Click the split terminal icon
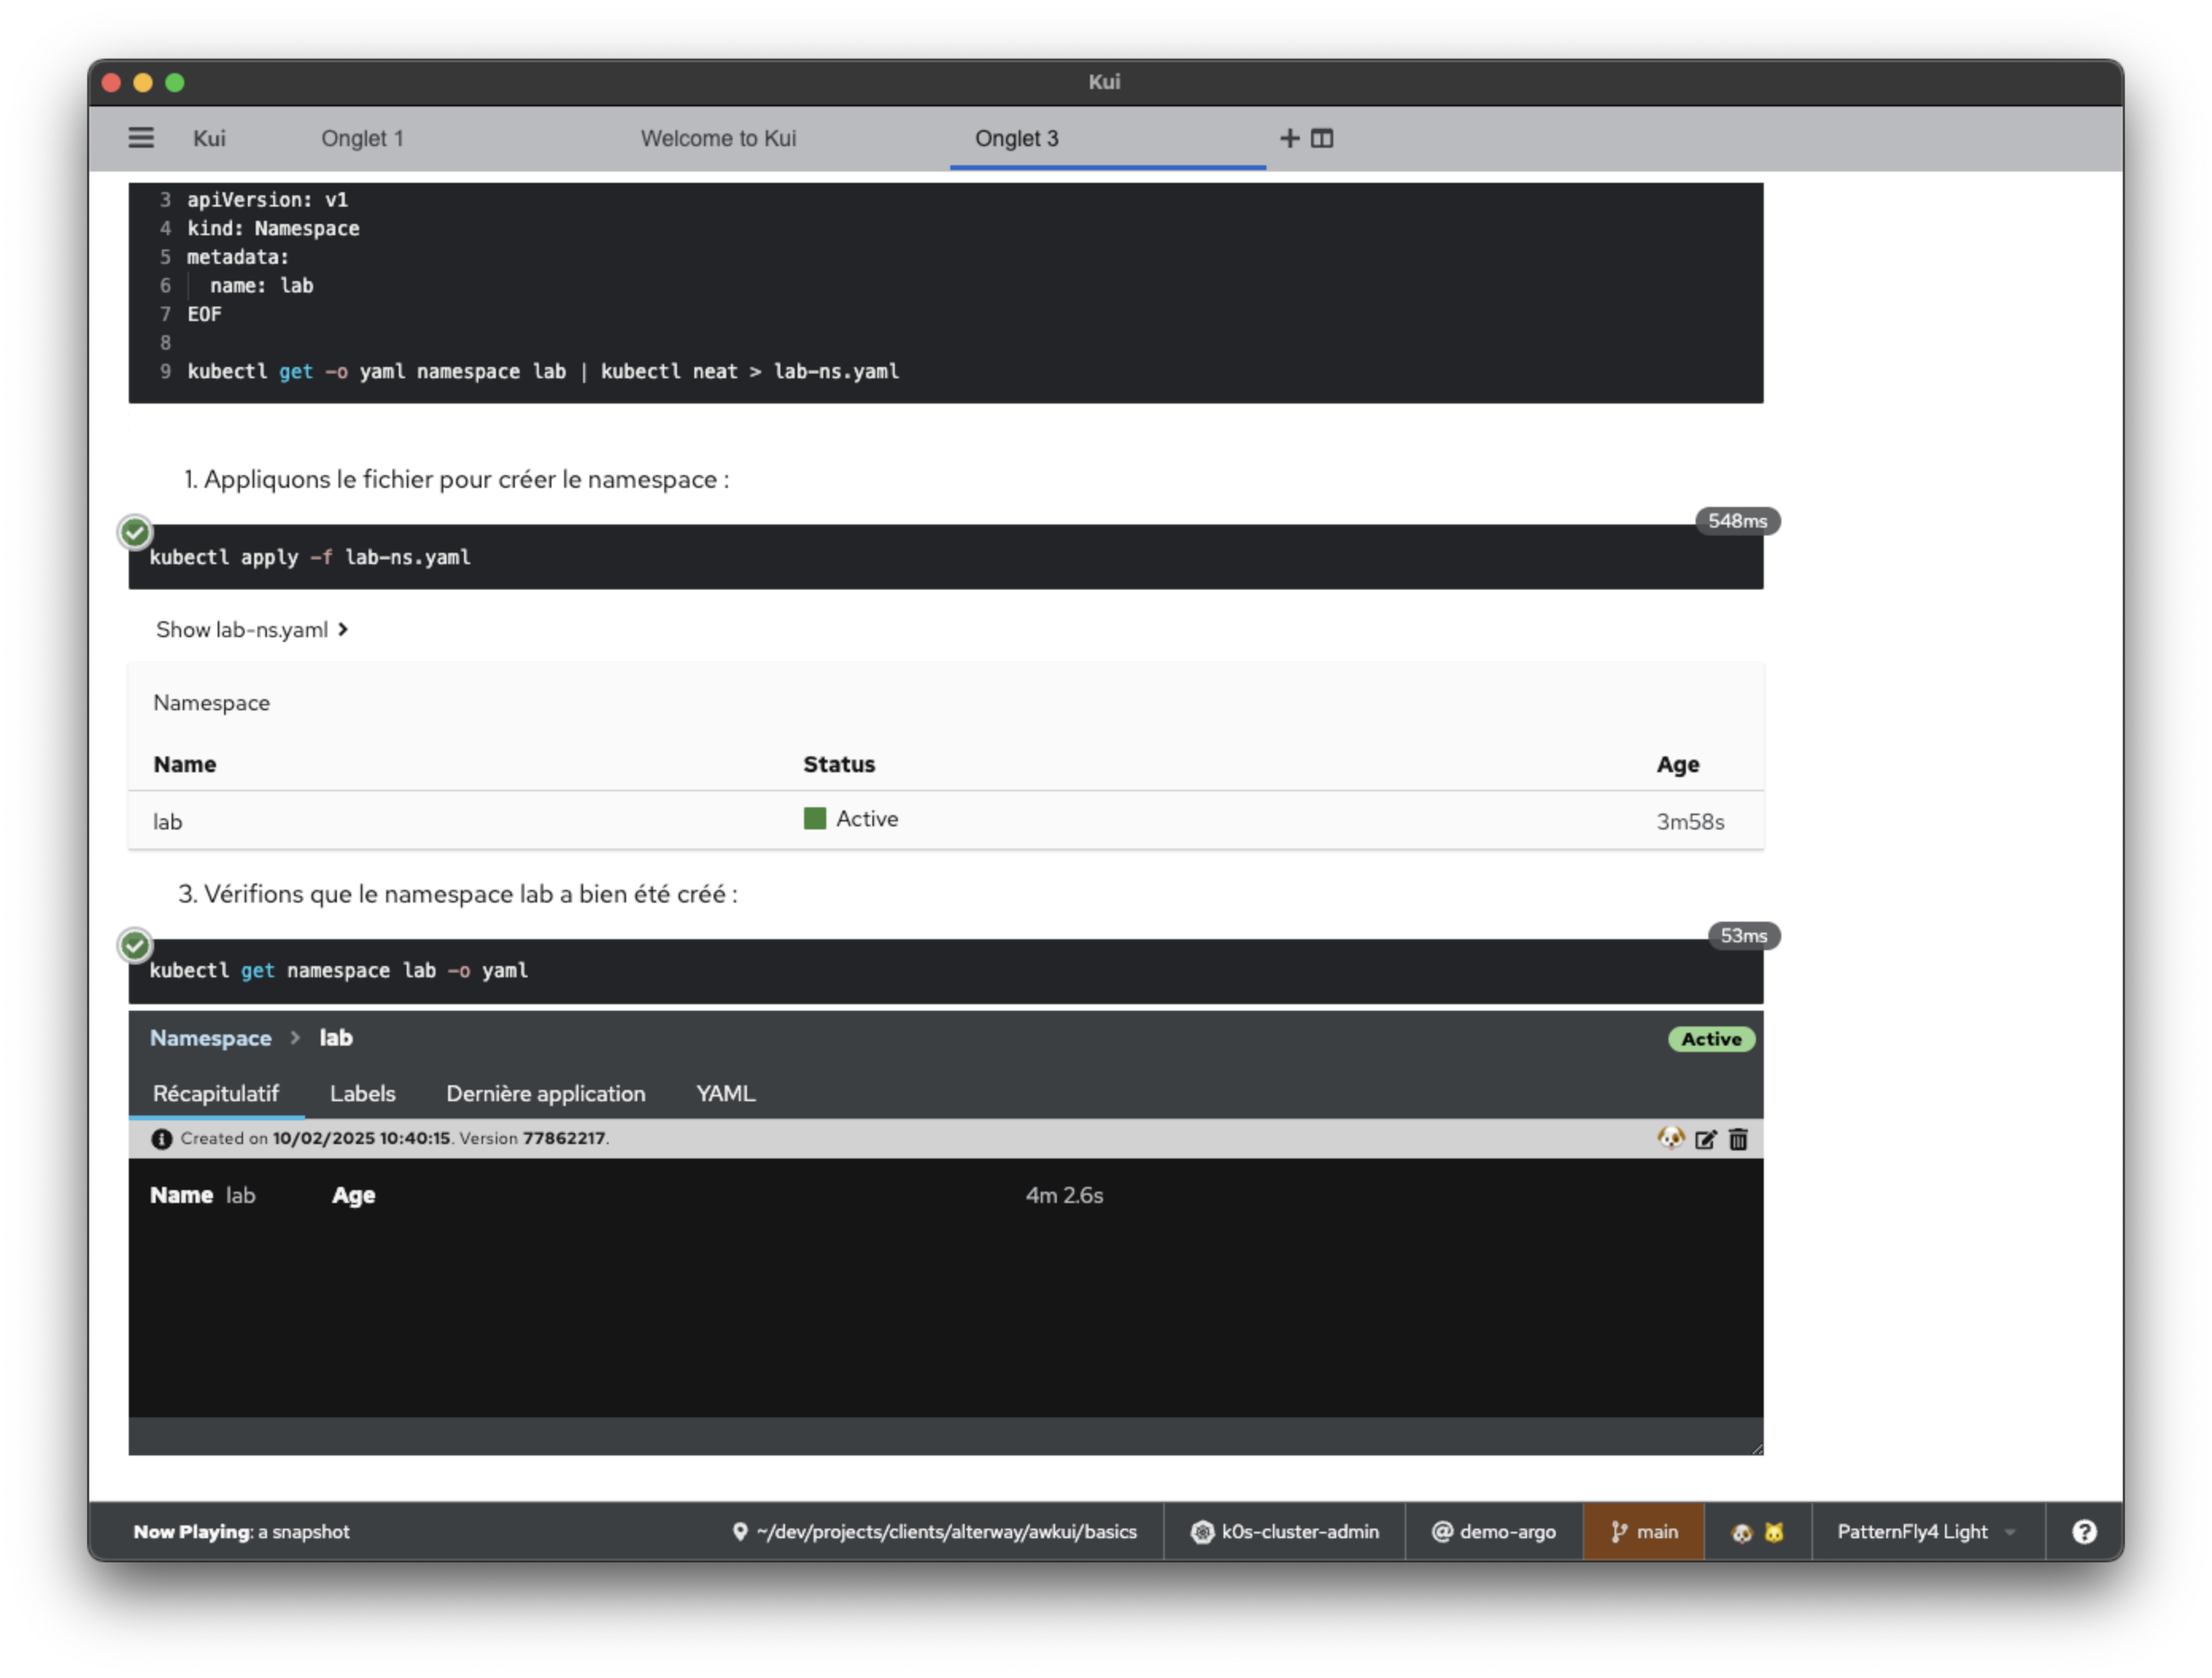 (x=1322, y=138)
